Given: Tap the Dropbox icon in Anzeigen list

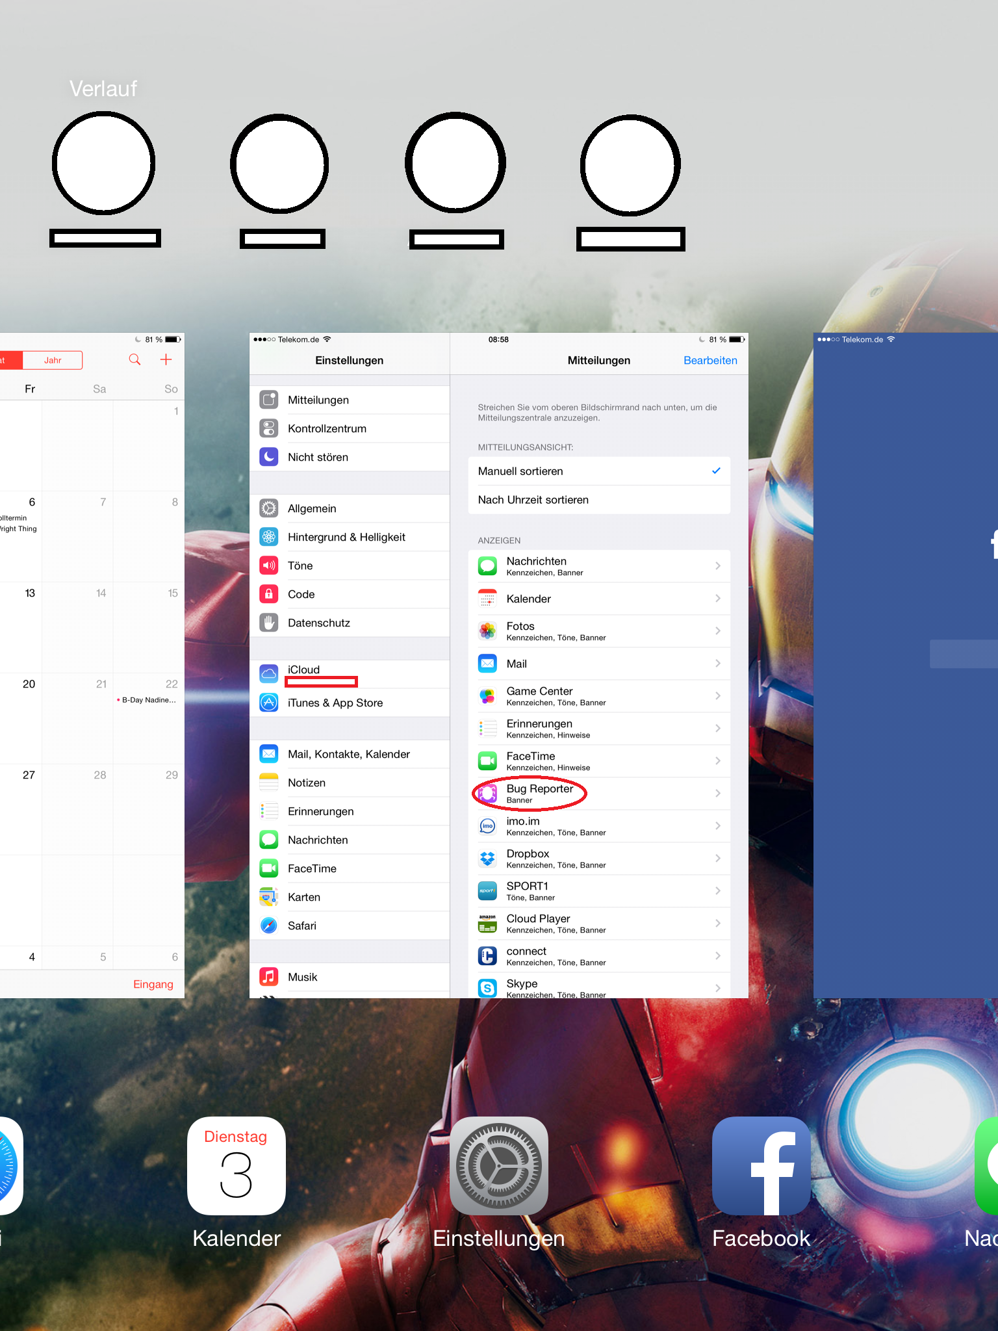Looking at the screenshot, I should (487, 859).
